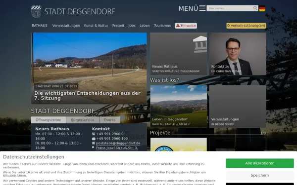Open the Neues Rathaus Stadtverwaltung tile
The height and width of the screenshot is (185, 297).
click(178, 54)
